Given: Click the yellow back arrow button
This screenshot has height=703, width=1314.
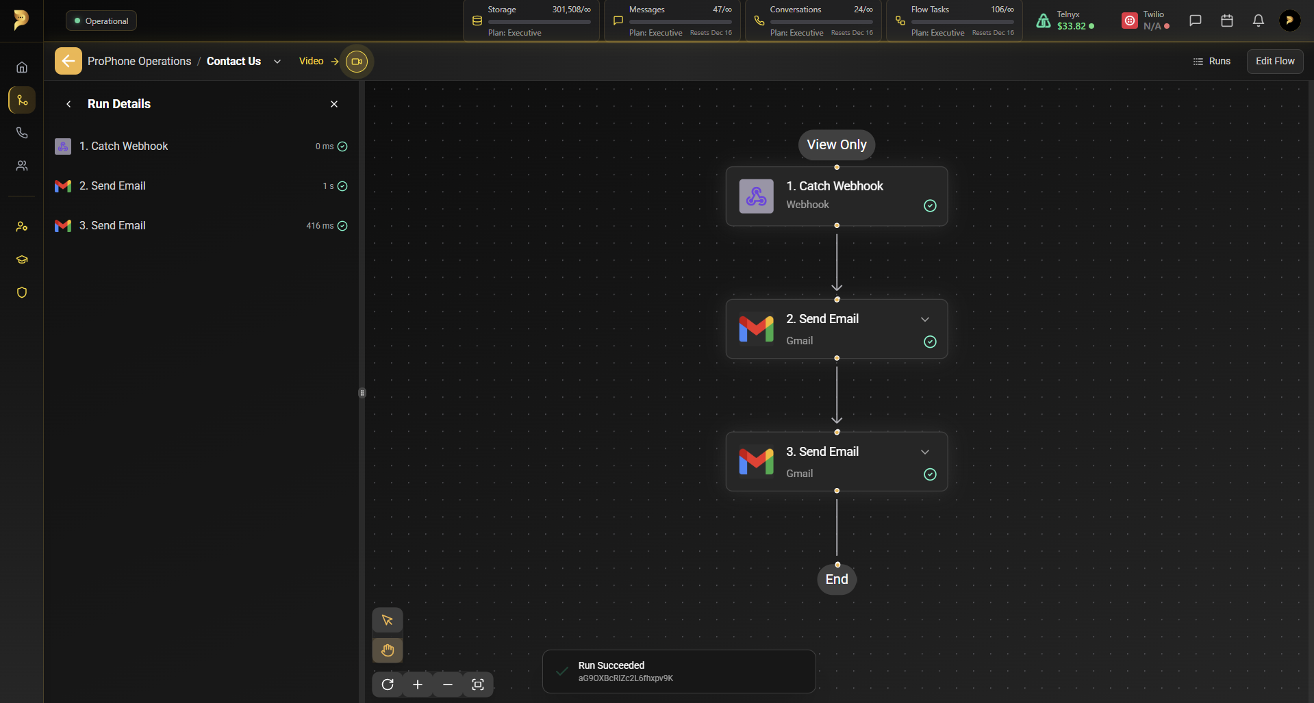Looking at the screenshot, I should [x=68, y=61].
